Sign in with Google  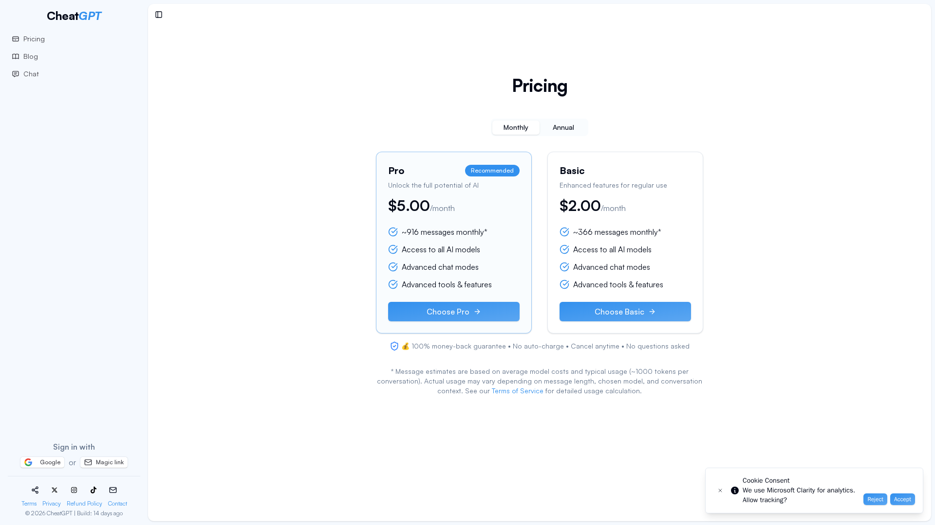tap(42, 462)
